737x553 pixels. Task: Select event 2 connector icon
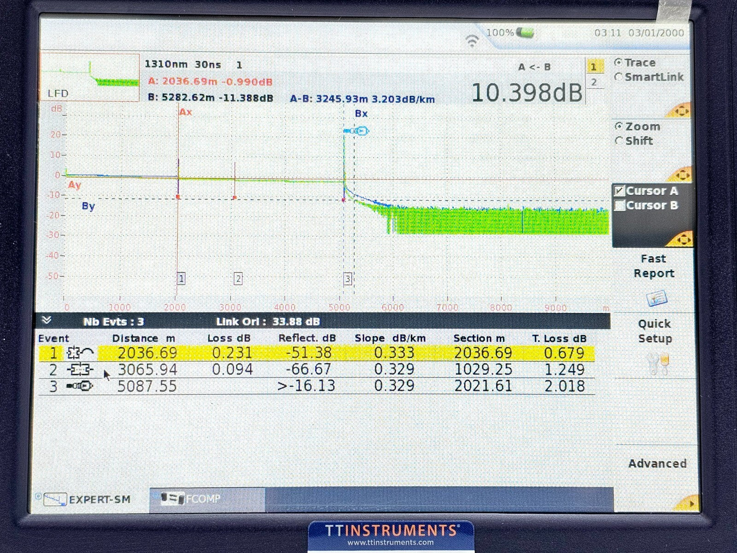click(x=80, y=370)
